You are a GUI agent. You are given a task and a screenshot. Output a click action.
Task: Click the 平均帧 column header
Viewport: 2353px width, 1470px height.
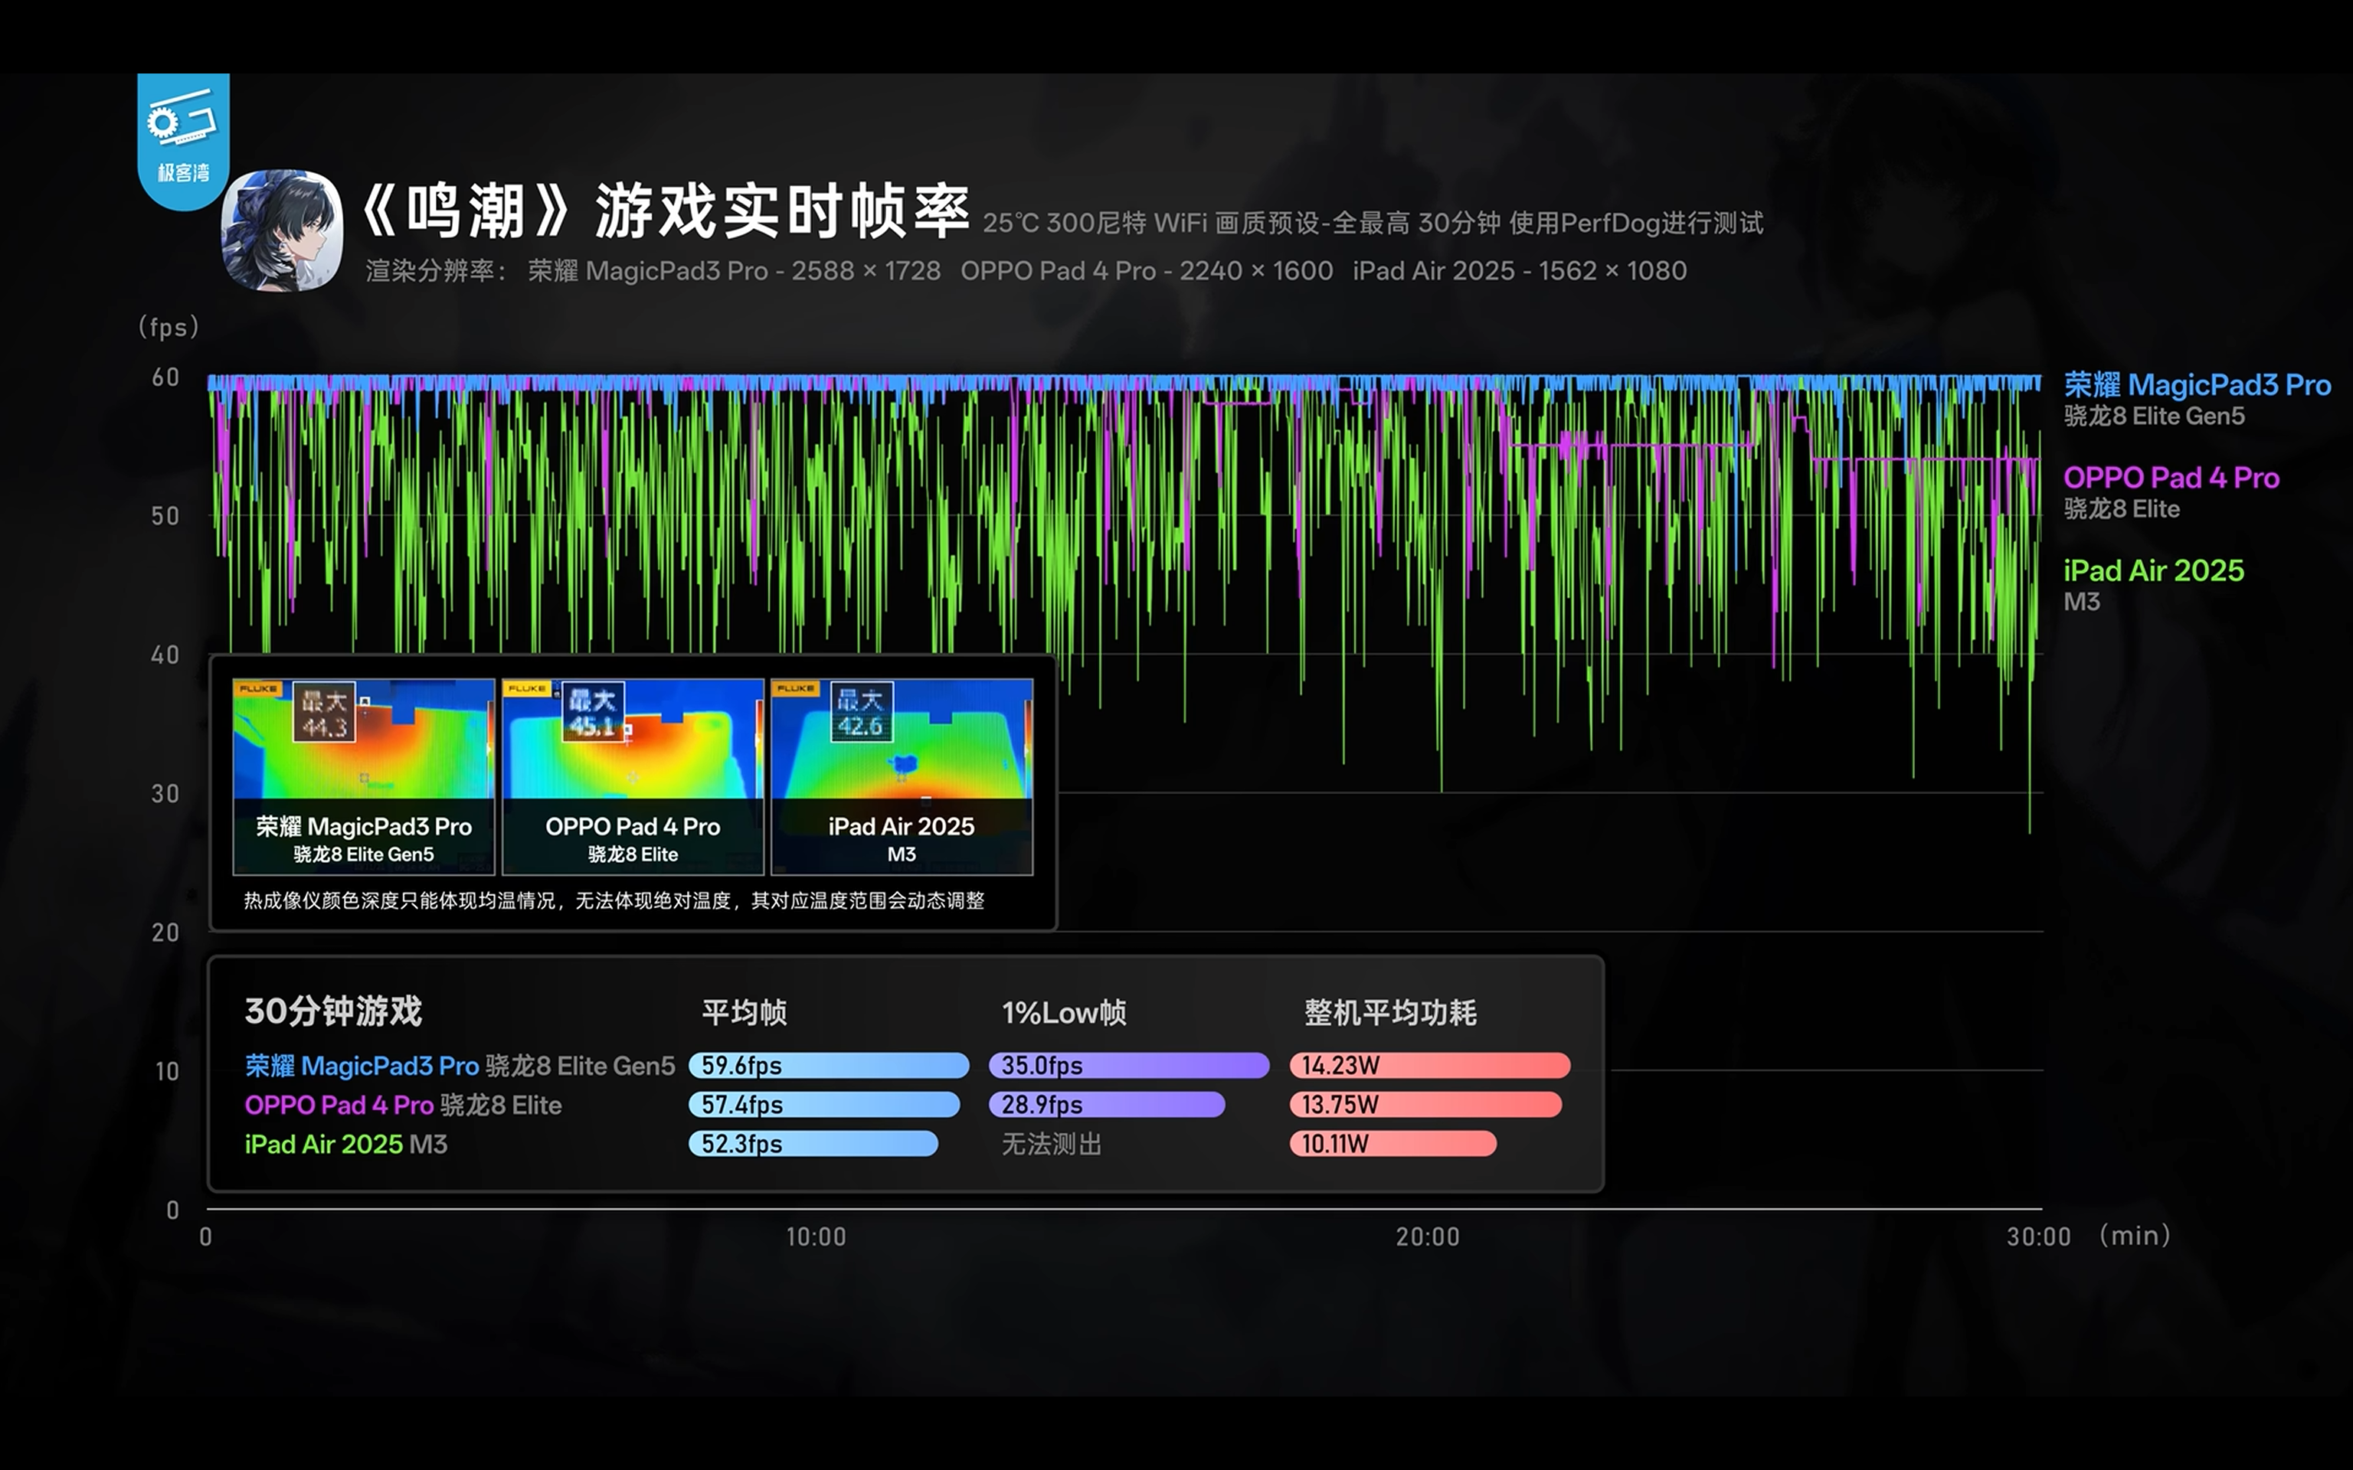pyautogui.click(x=744, y=1013)
